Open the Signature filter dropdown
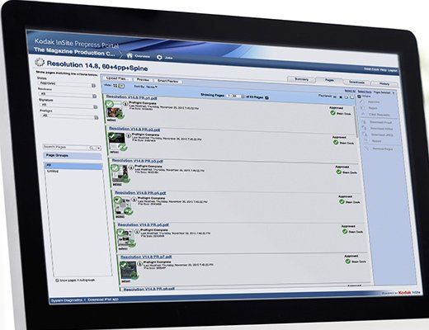 pyautogui.click(x=95, y=106)
